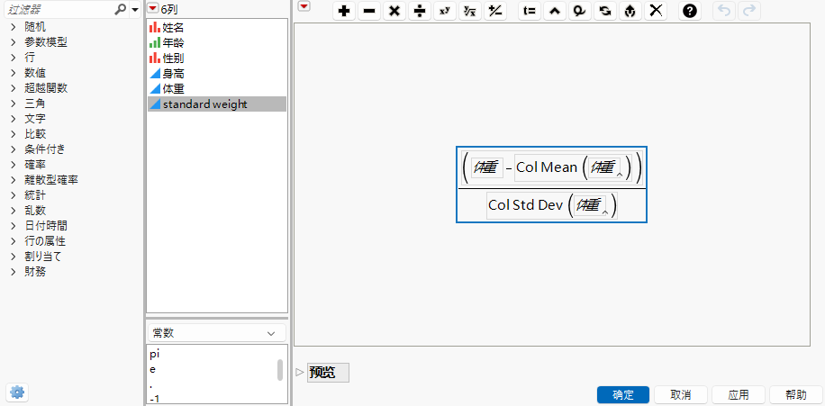Expand the 条件付き function category

click(x=14, y=149)
